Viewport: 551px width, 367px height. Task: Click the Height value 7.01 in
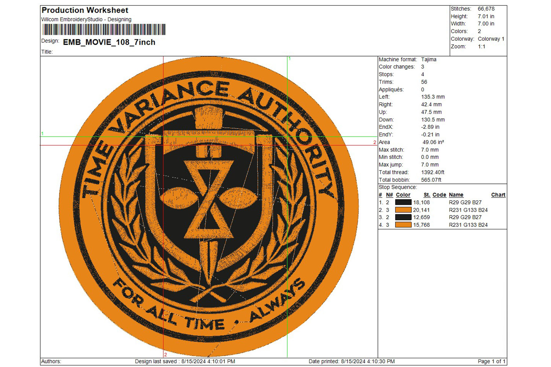click(x=486, y=17)
